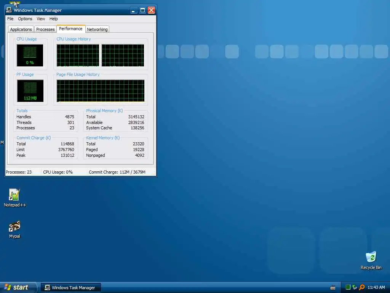Click status bar text 'CPU Usage: 0%'

coord(58,172)
